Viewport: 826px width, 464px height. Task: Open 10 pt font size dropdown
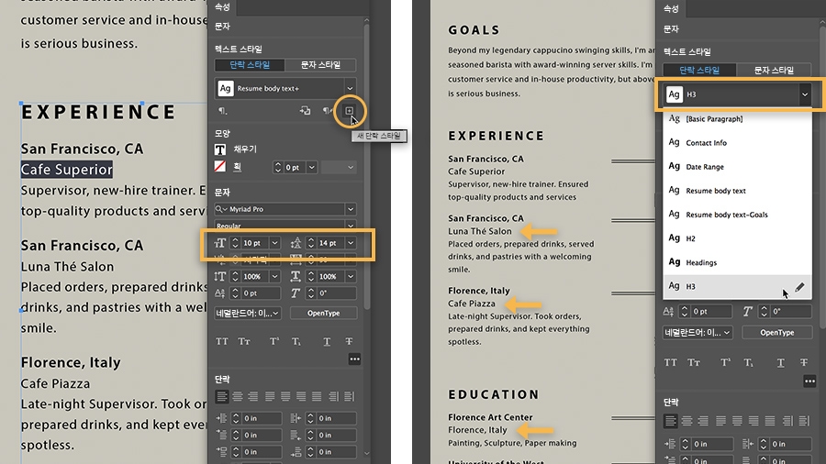click(274, 243)
